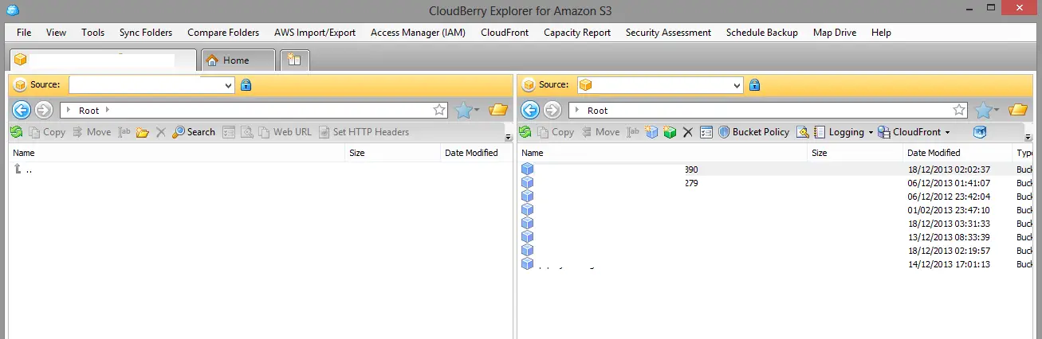Open the Capacity Report menu item

577,33
